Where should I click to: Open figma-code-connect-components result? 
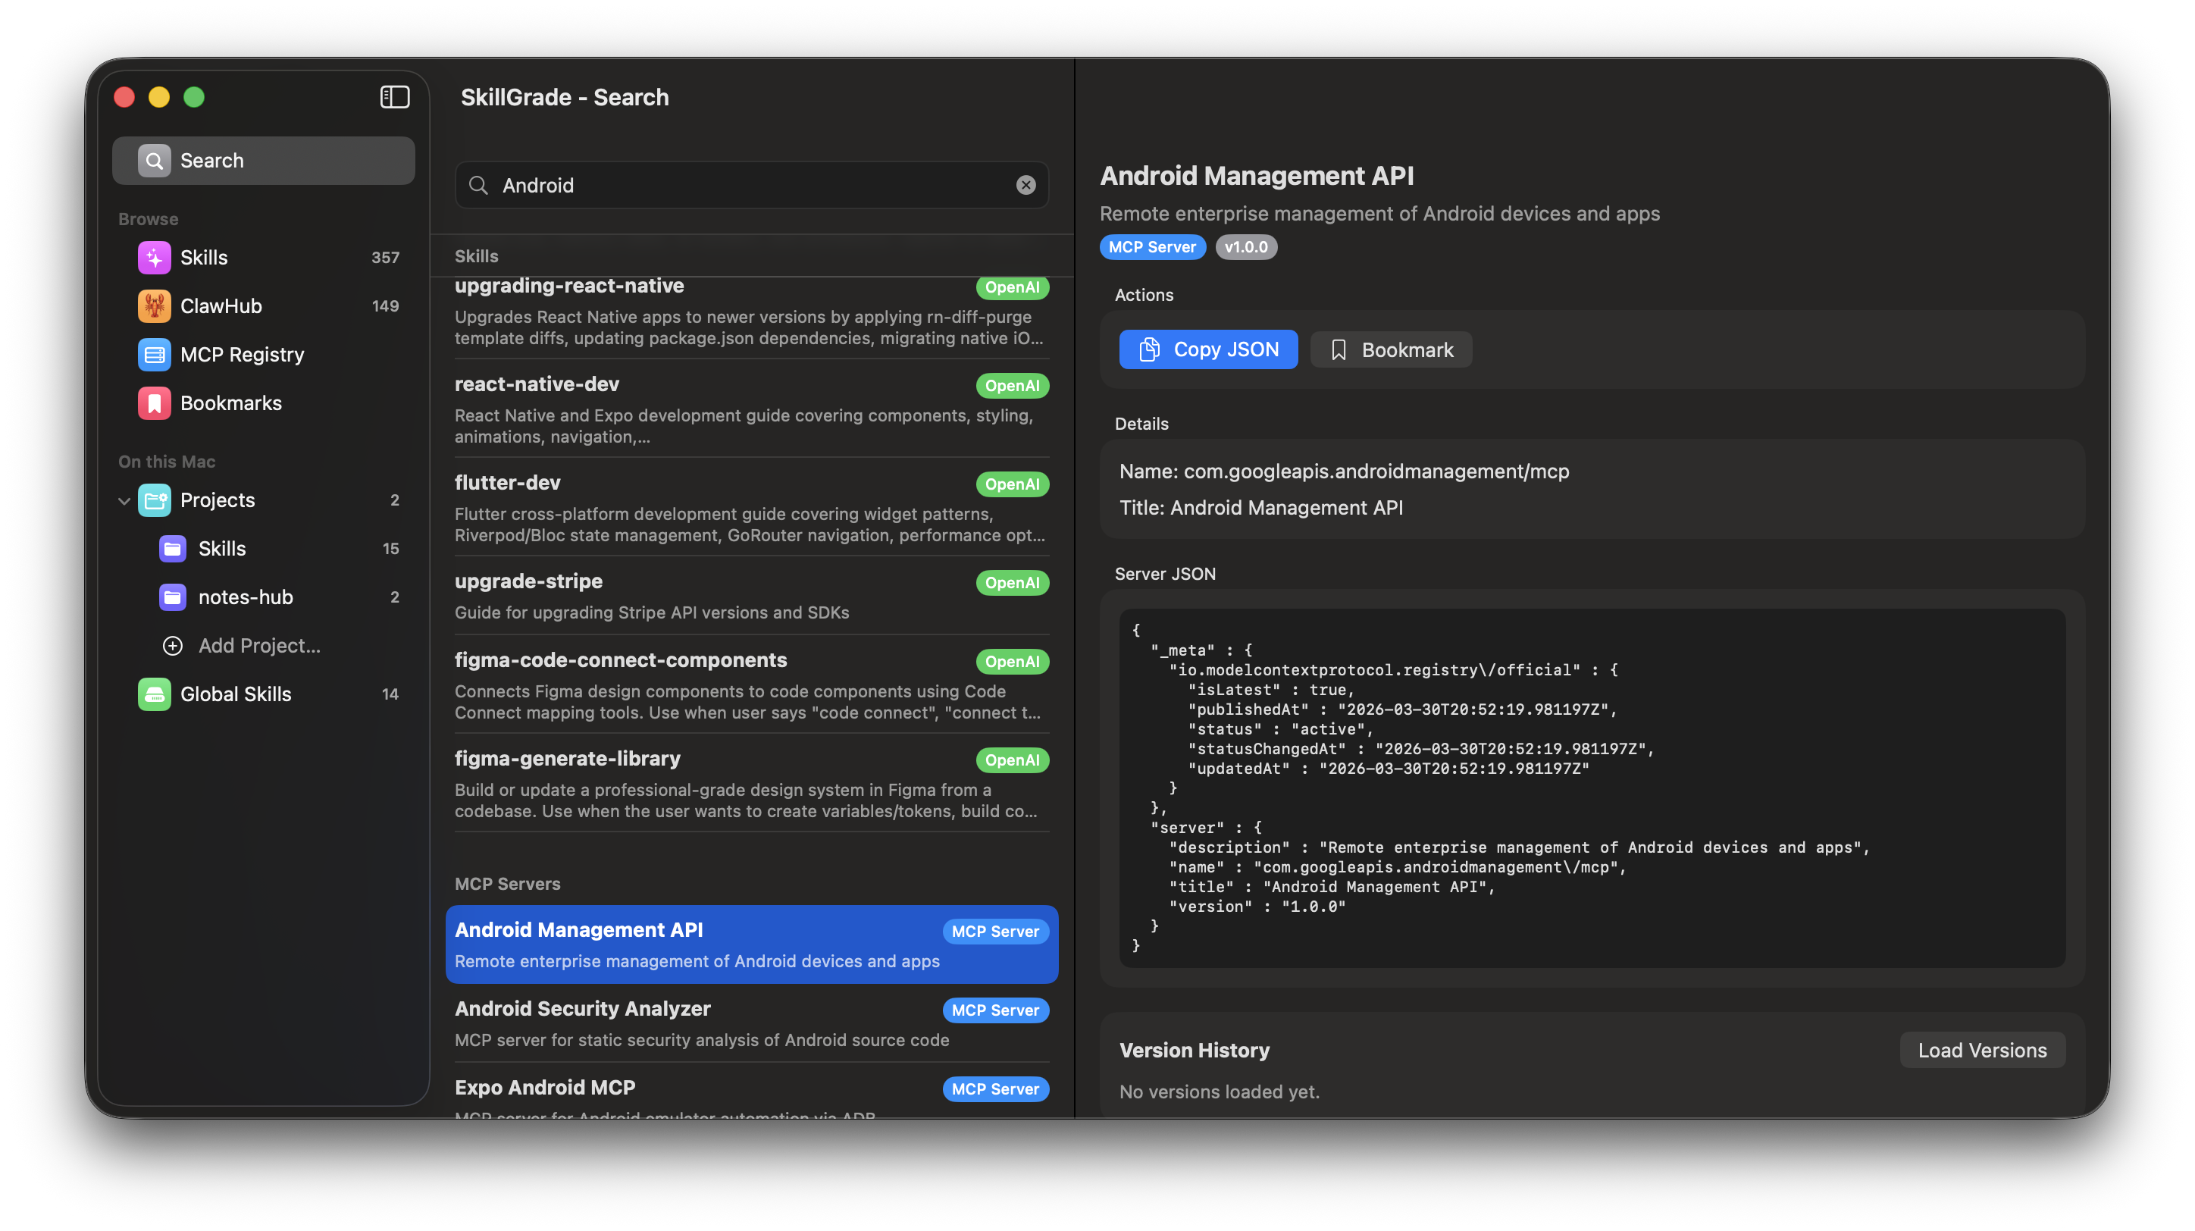752,685
